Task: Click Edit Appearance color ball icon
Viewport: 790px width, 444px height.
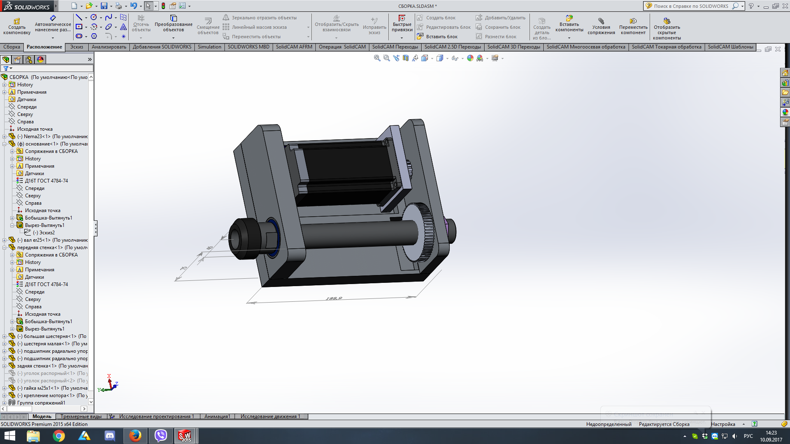Action: [x=470, y=58]
